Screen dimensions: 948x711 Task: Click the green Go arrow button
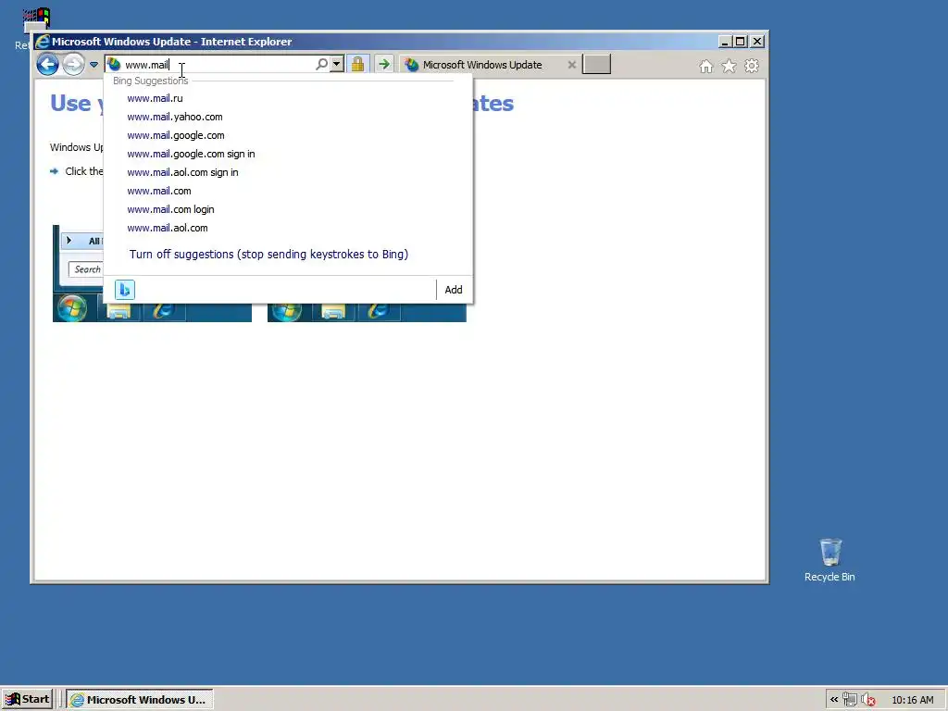(x=384, y=64)
